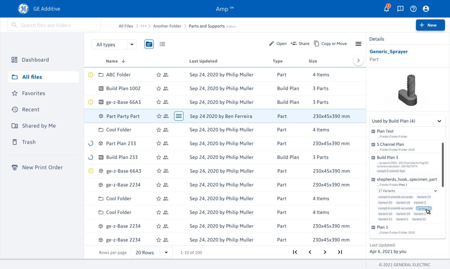
Task: Collapse the Used by Build Plan section
Action: [439, 121]
